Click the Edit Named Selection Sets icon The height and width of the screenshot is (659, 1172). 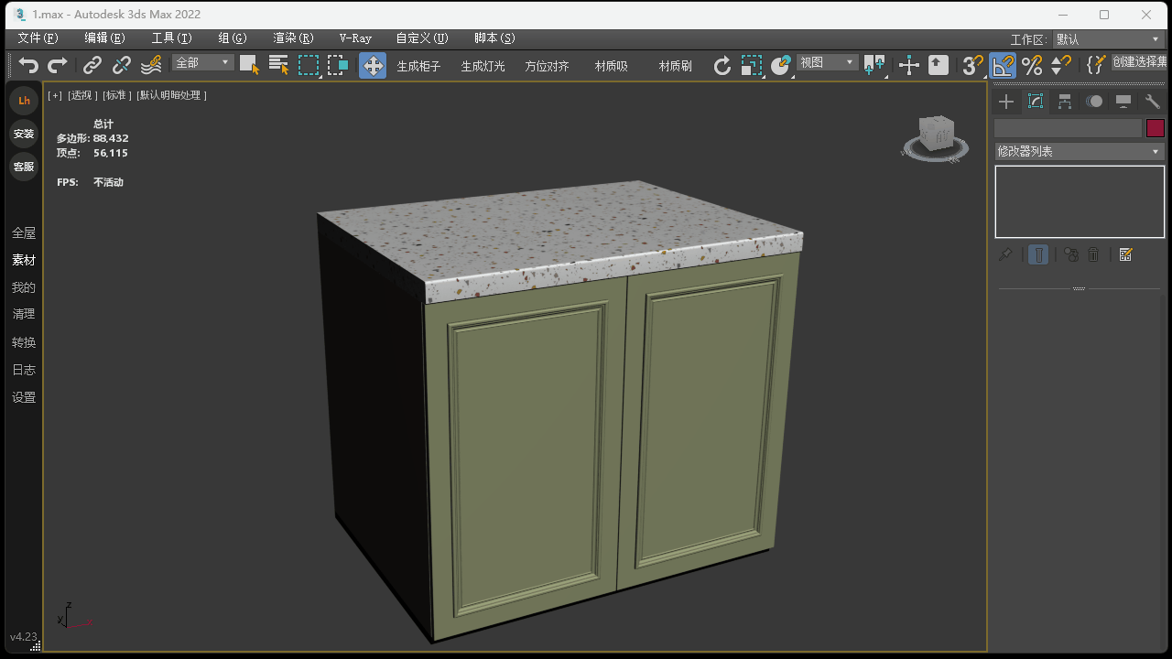[x=1096, y=65]
